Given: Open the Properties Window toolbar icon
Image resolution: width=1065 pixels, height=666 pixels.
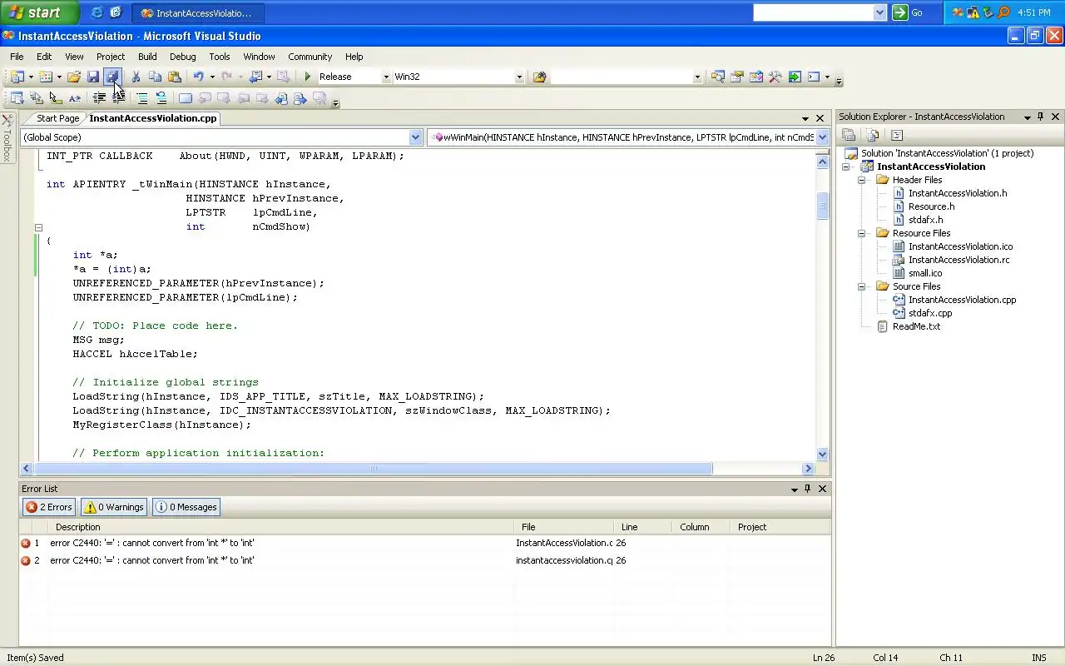Looking at the screenshot, I should point(737,77).
